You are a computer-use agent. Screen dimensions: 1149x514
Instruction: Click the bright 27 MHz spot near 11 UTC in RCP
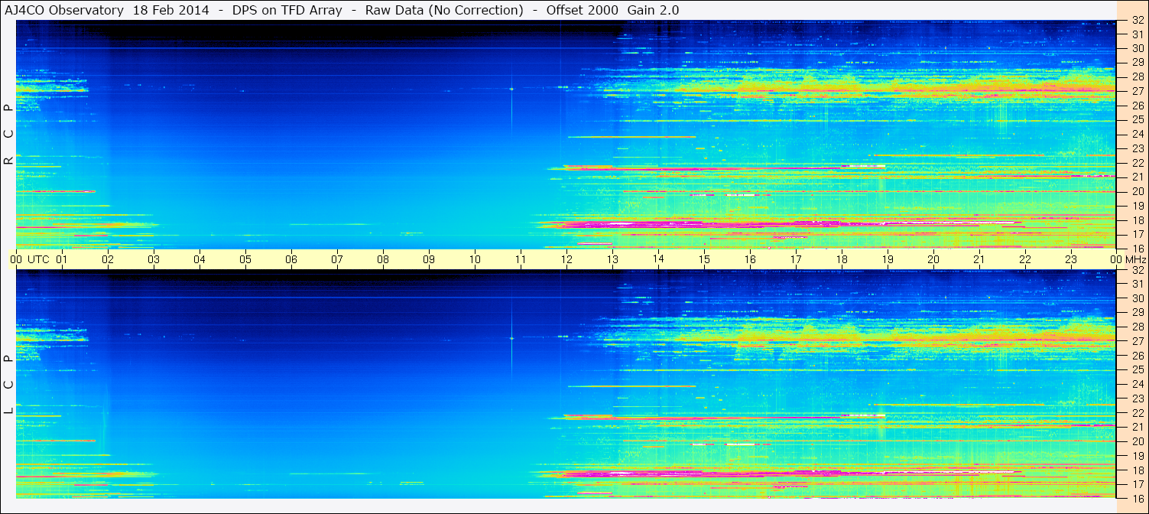(x=511, y=89)
